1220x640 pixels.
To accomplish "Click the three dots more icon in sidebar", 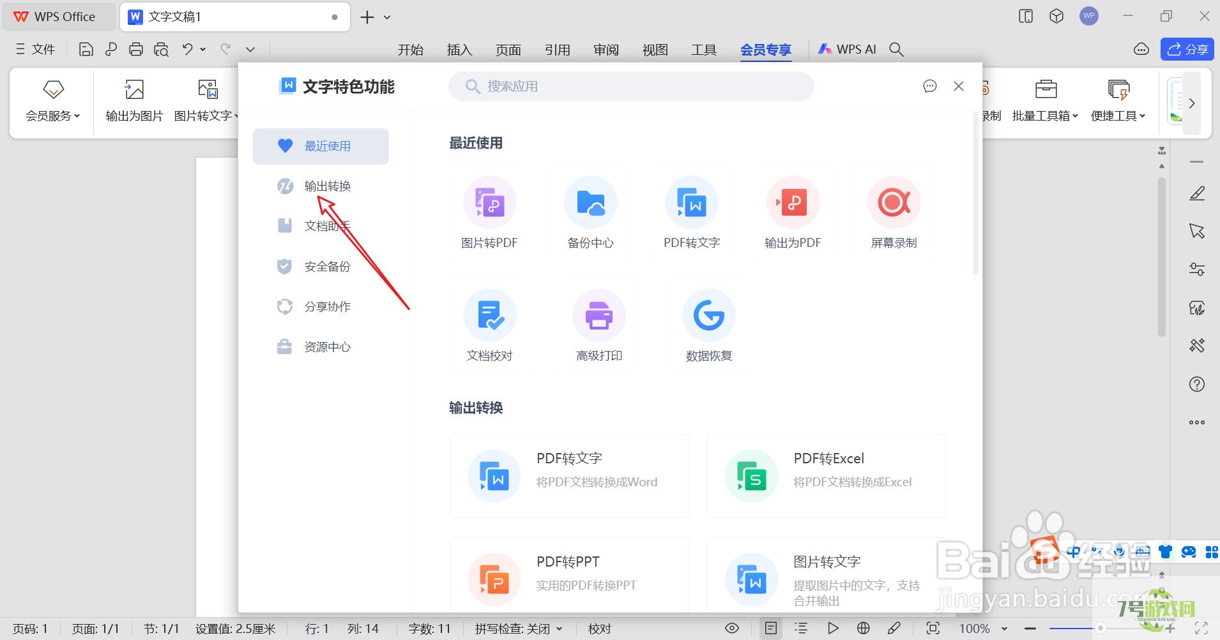I will click(x=1197, y=422).
